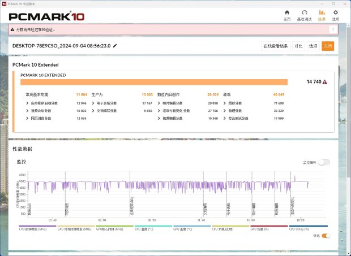351x256 pixels.
Task: Open the Home (主页) navigation icon
Action: tap(287, 12)
